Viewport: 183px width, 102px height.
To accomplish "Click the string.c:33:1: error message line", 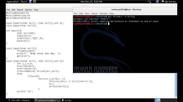I will [116, 21].
